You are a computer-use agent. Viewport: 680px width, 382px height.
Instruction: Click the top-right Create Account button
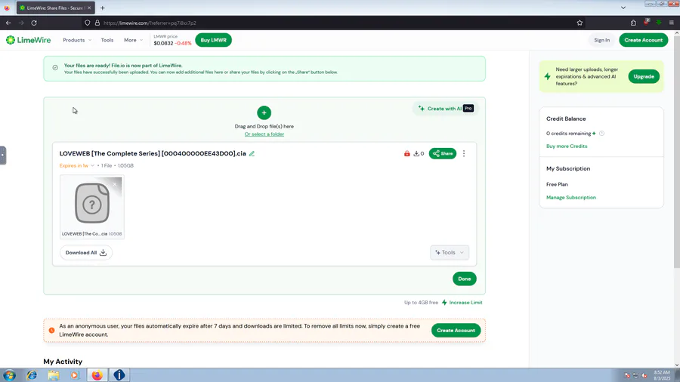643,40
